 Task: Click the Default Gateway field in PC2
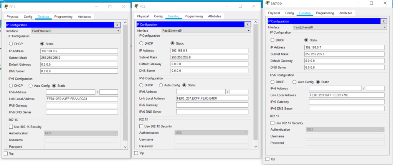click(209, 64)
